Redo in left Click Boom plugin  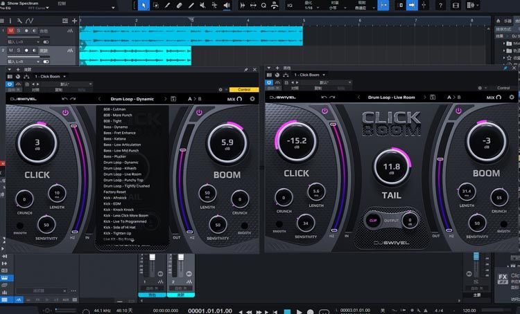coord(73,99)
